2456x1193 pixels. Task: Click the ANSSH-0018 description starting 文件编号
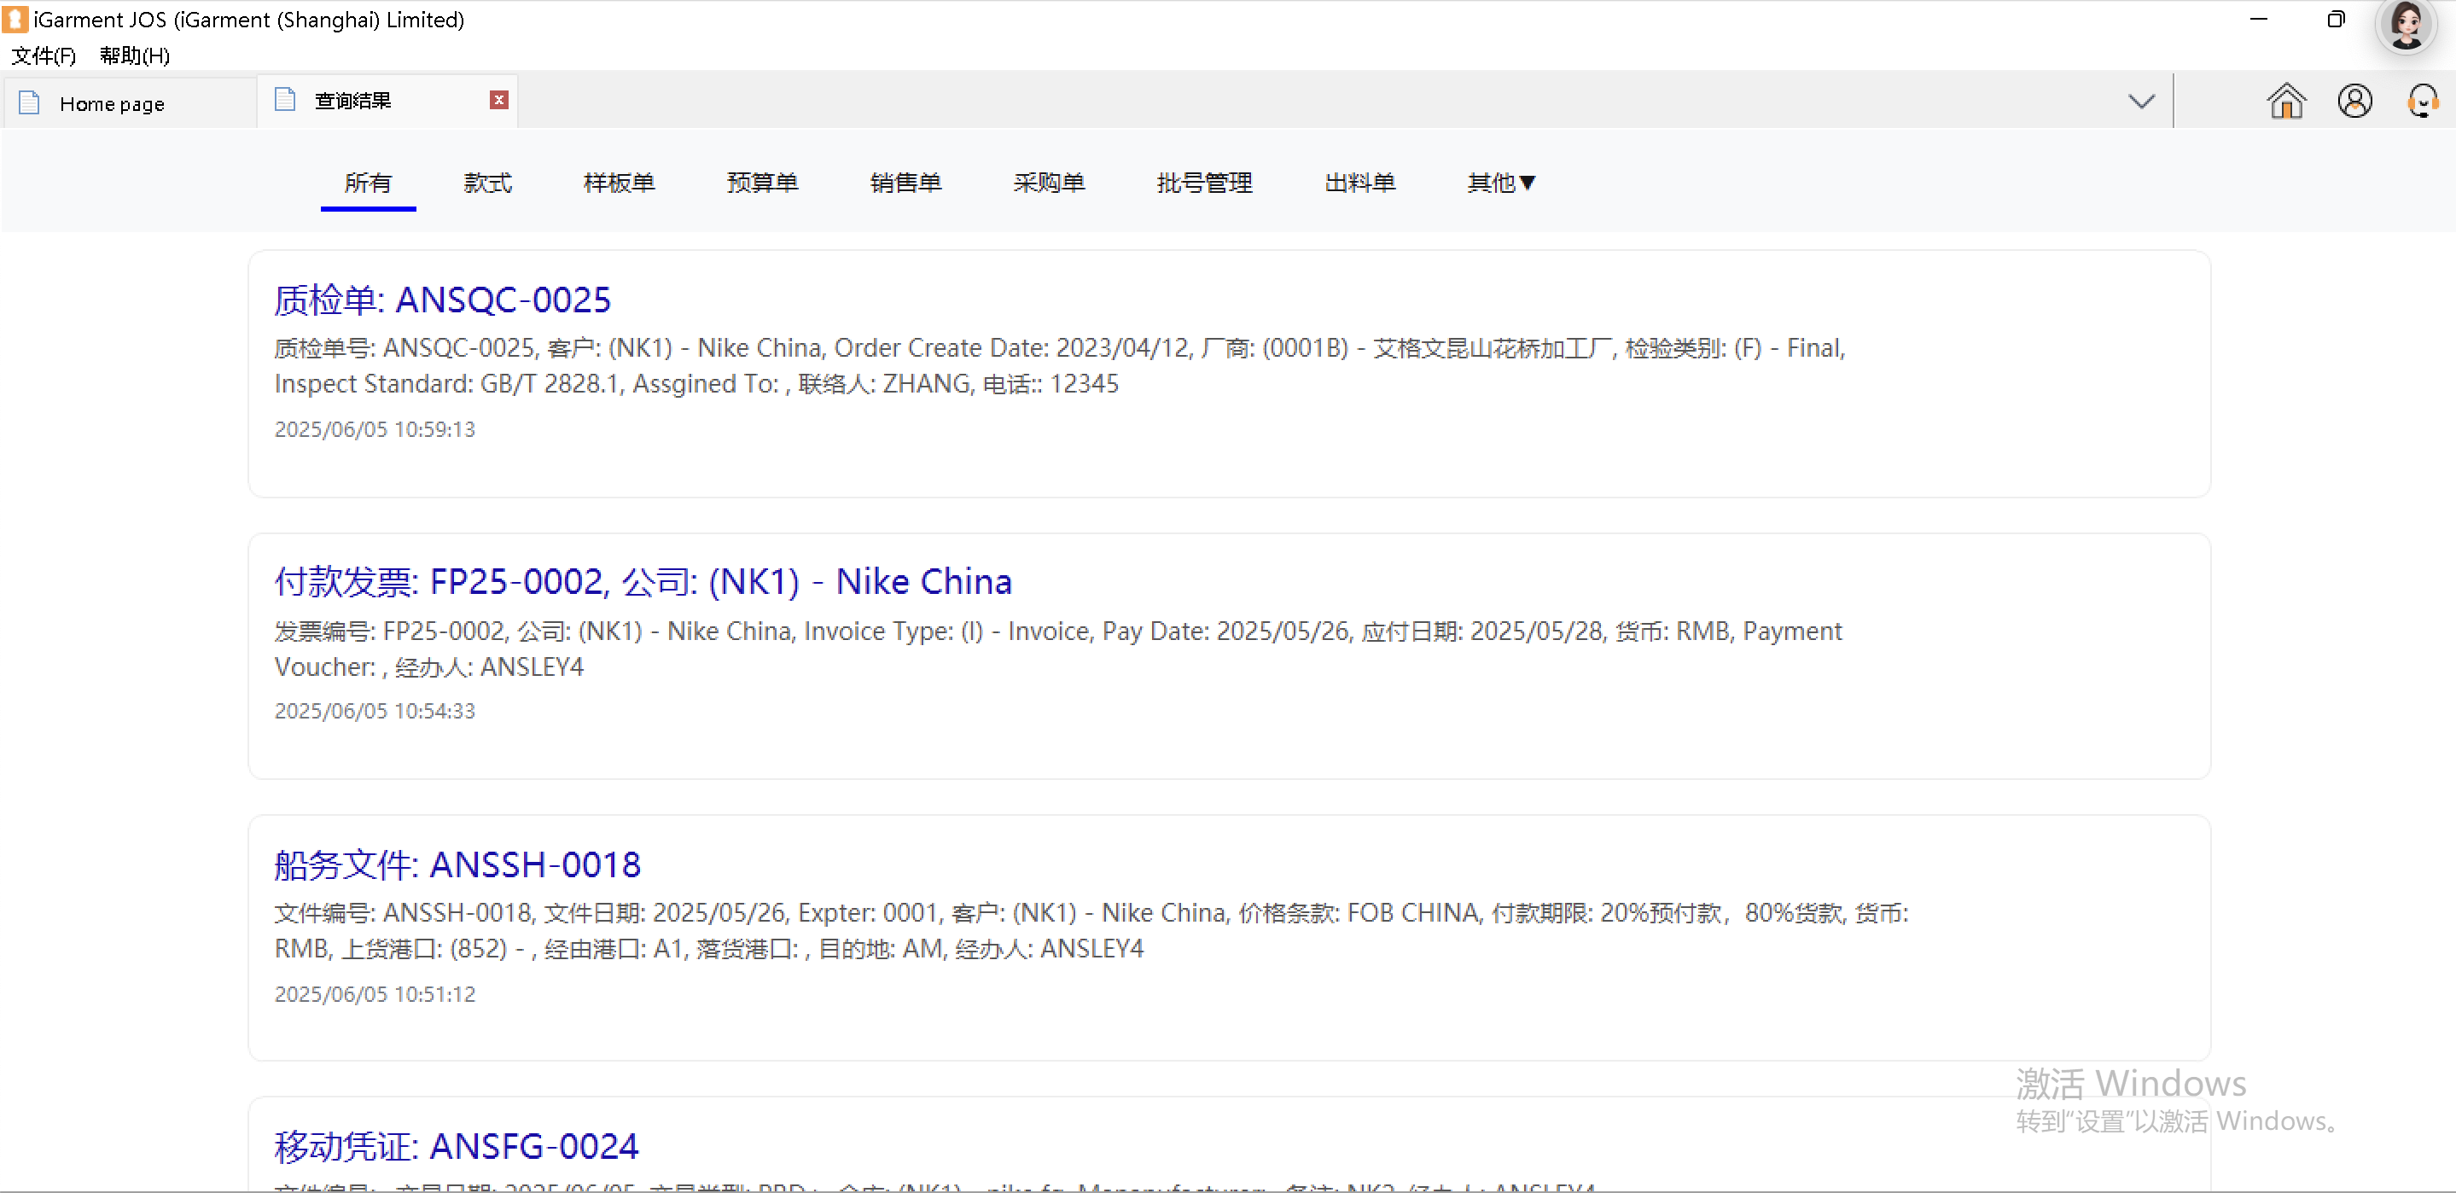[x=1091, y=930]
